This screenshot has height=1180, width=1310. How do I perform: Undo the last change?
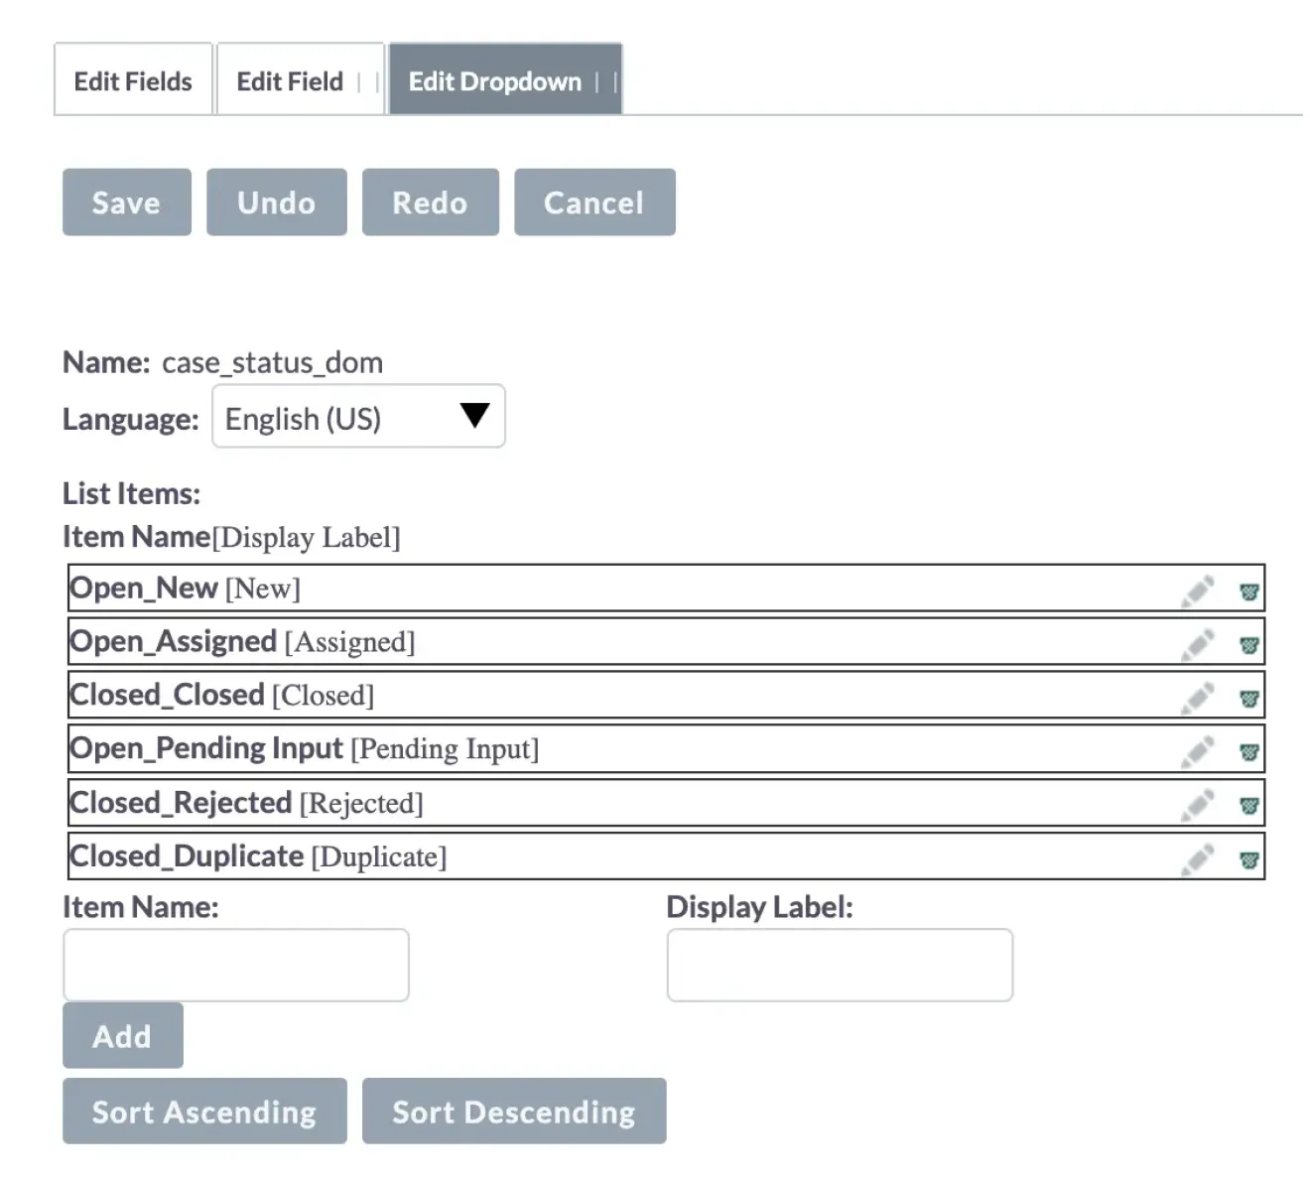276,202
